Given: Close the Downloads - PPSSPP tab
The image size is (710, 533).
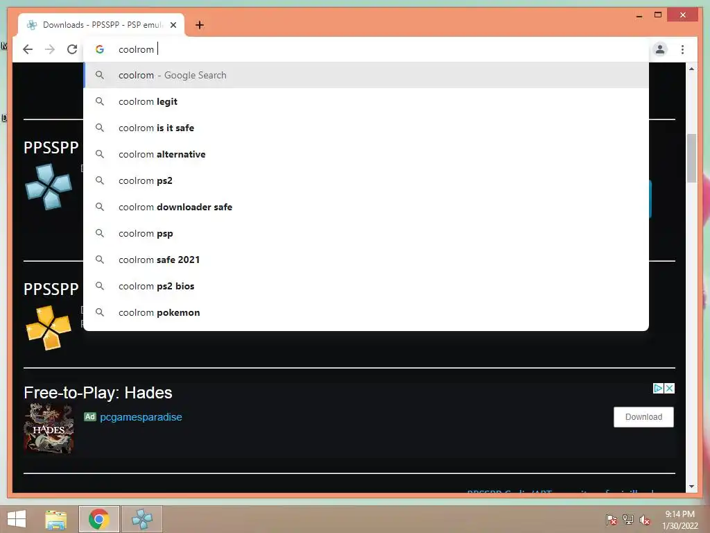Looking at the screenshot, I should click(x=173, y=25).
